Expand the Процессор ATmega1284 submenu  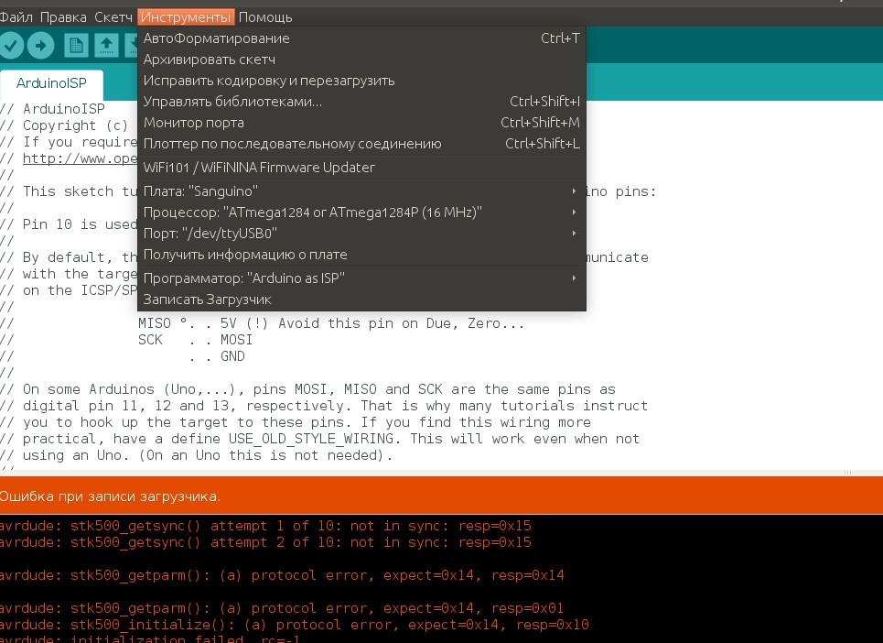point(361,213)
